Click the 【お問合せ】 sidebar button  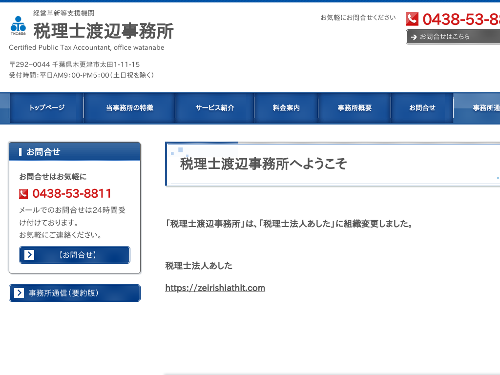[75, 255]
